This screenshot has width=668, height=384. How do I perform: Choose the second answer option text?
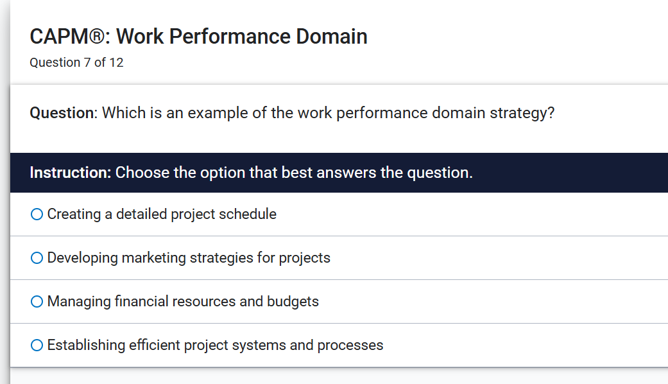[x=188, y=257]
